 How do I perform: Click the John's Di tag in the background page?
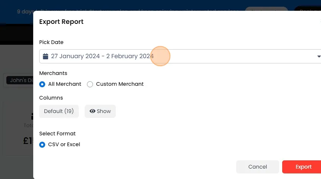20,80
